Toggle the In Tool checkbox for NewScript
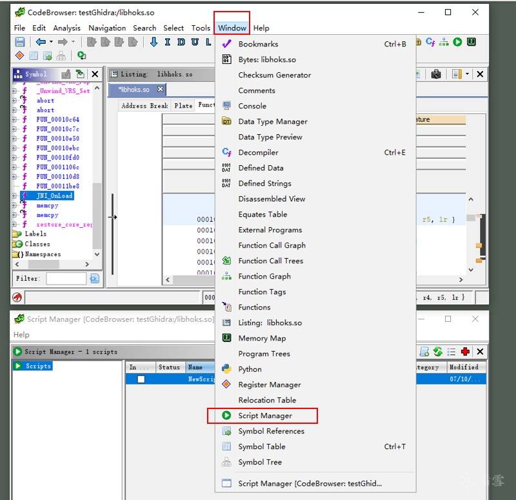 (141, 379)
